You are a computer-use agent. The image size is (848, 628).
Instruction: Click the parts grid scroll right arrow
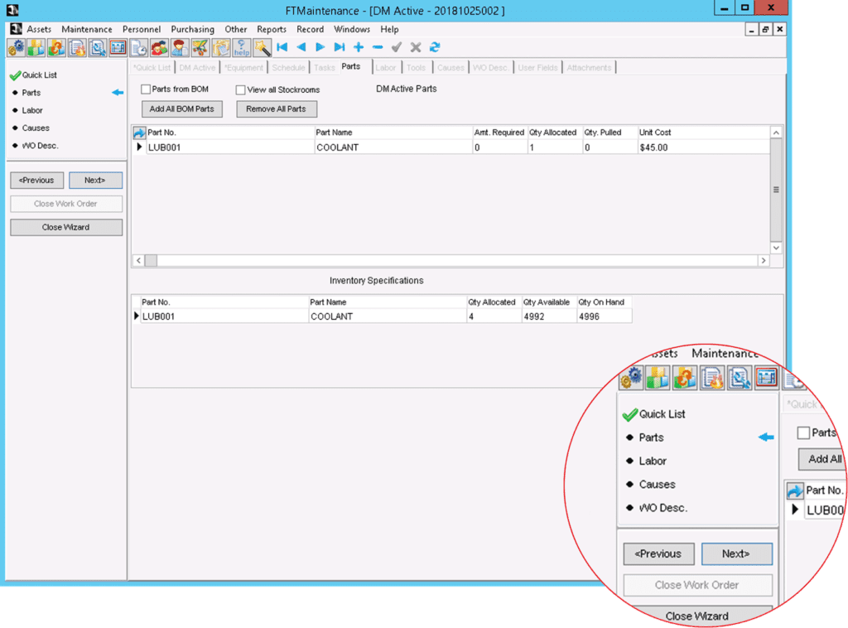coord(763,261)
